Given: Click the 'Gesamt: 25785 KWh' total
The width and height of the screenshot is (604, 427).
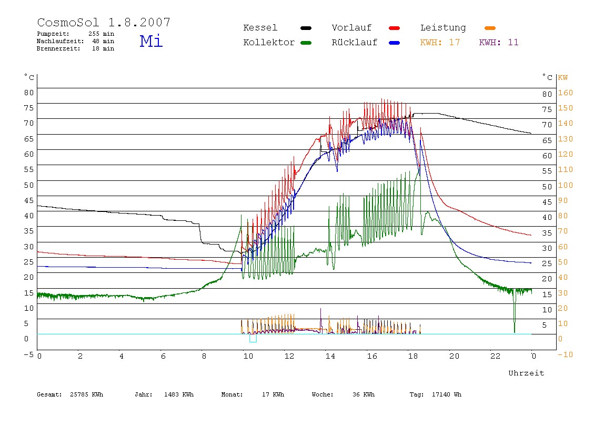Looking at the screenshot, I should [70, 394].
